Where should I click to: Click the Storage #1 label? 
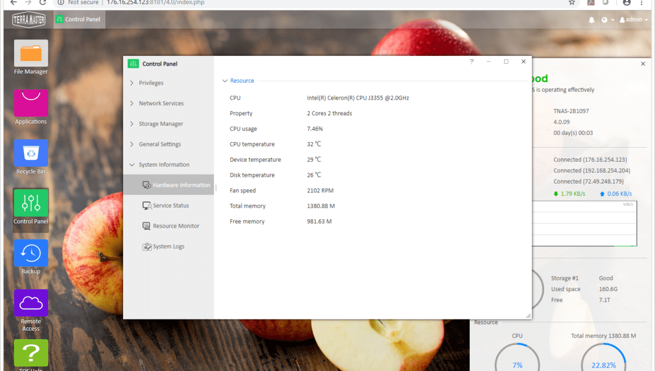click(x=565, y=278)
